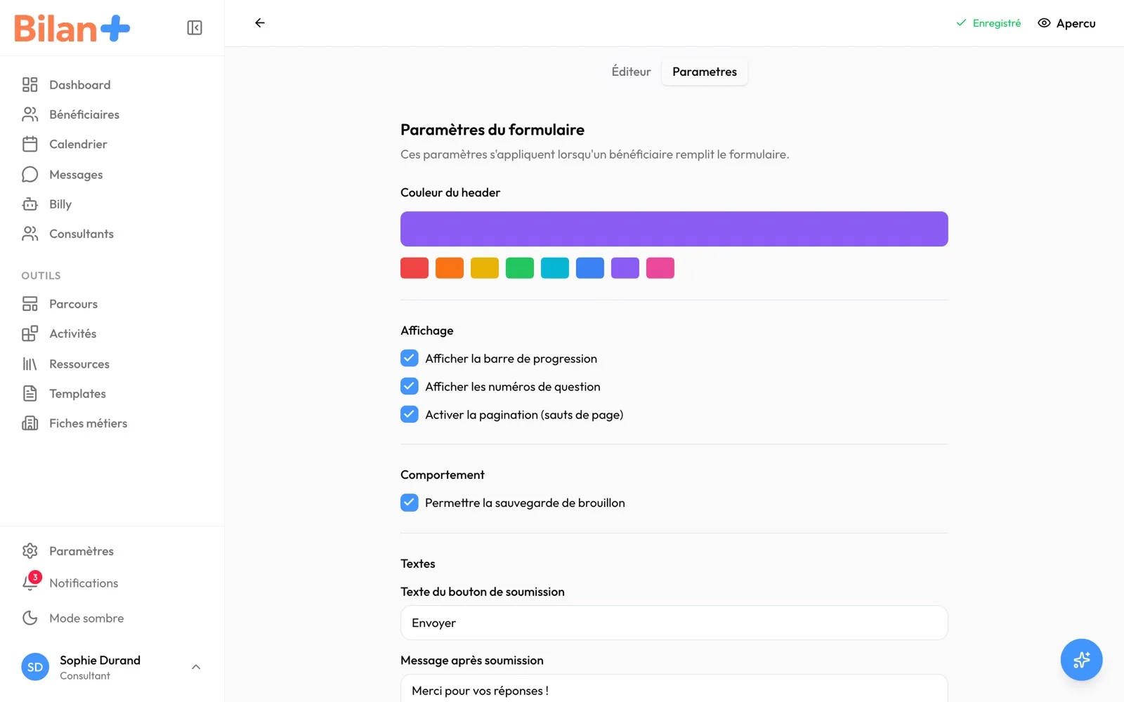Click the back arrow icon
The width and height of the screenshot is (1124, 702).
point(260,23)
